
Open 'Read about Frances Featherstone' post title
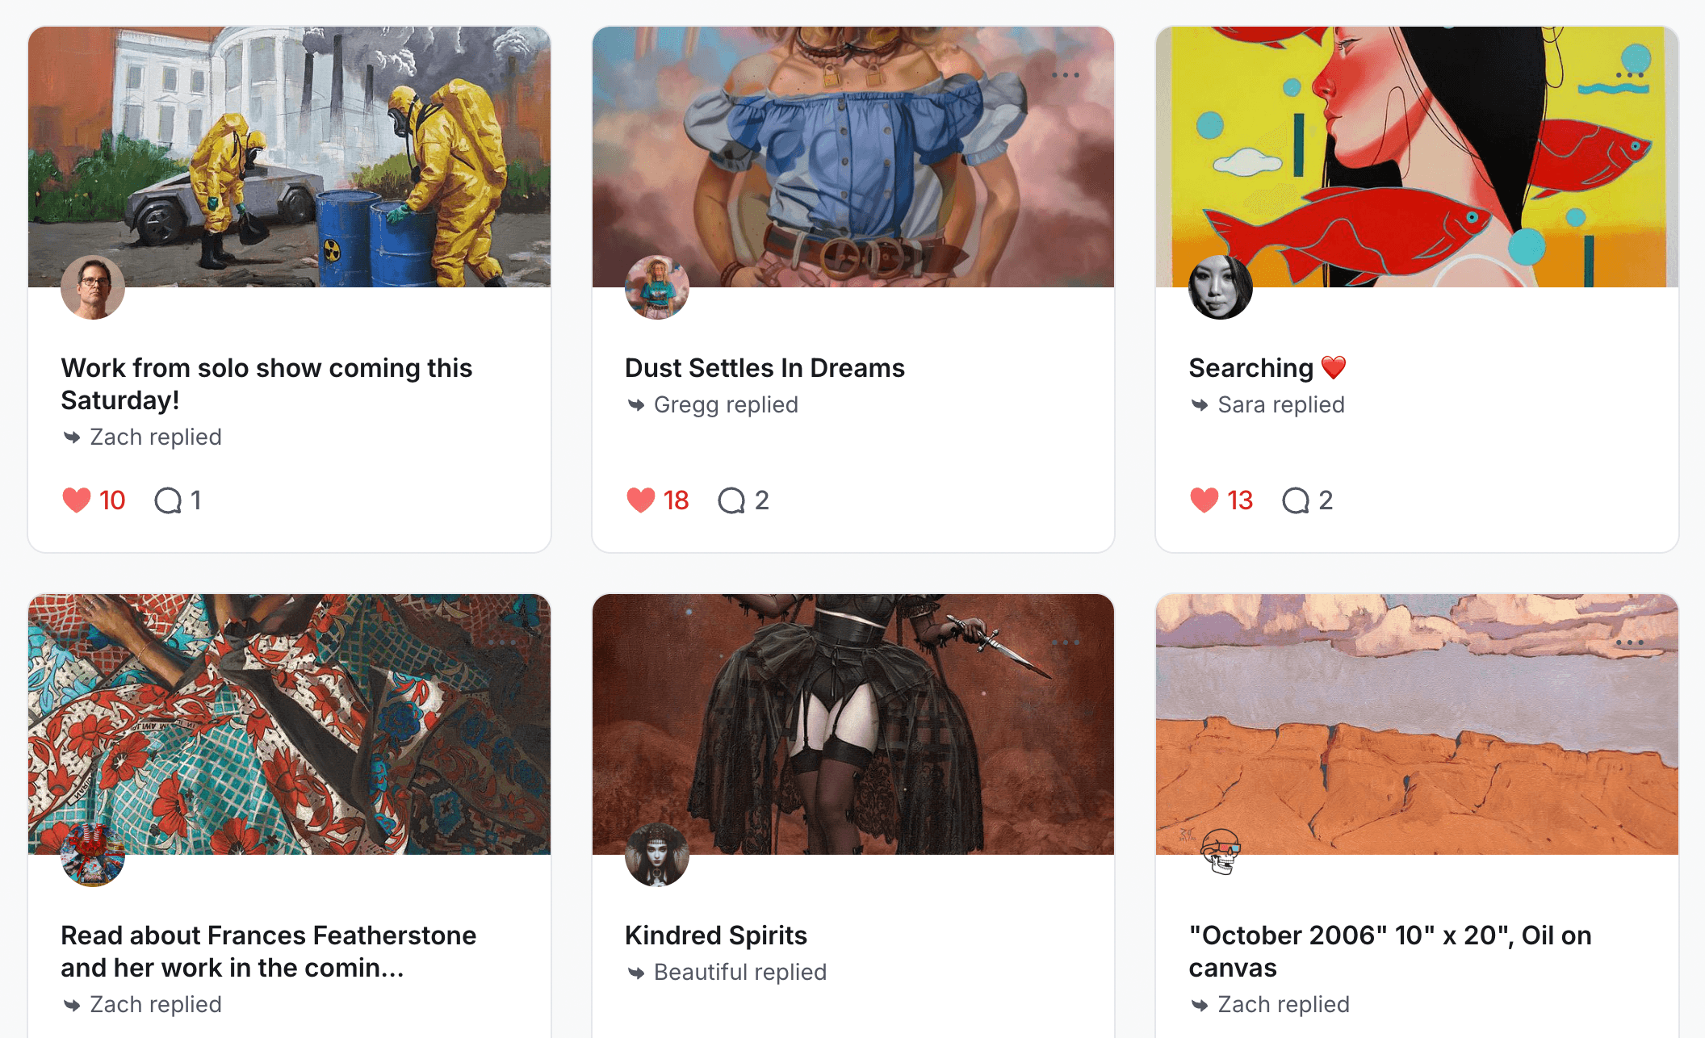[x=269, y=952]
